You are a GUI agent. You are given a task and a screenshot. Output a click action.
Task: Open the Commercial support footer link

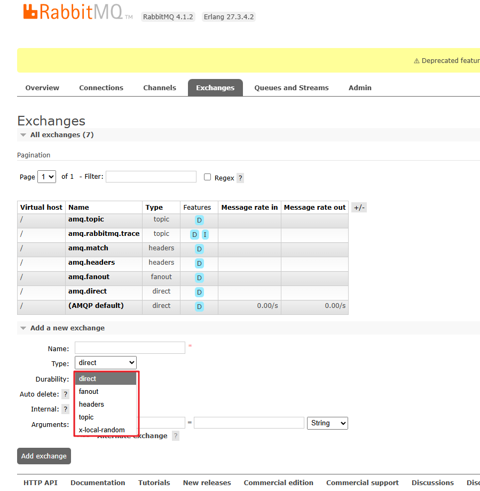363,482
